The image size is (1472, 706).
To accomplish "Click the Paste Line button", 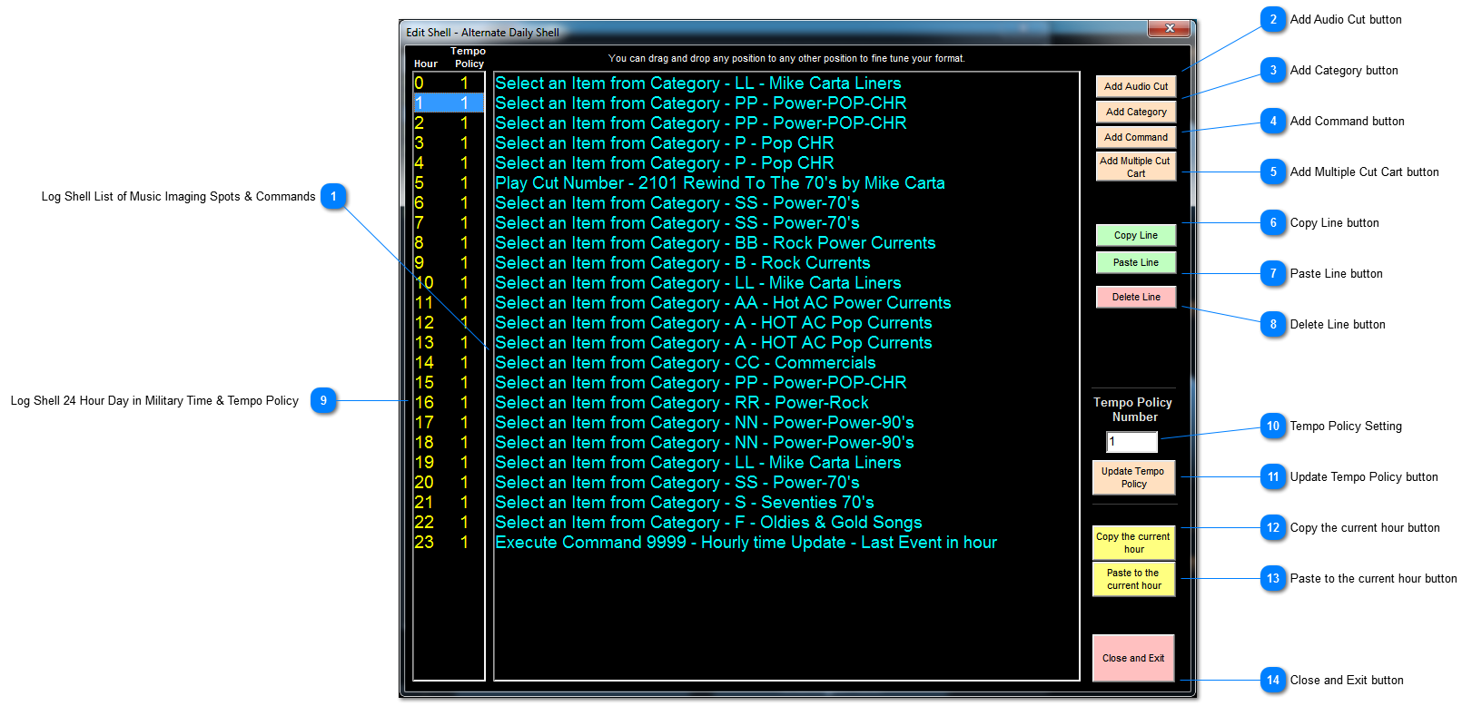I will click(x=1136, y=262).
